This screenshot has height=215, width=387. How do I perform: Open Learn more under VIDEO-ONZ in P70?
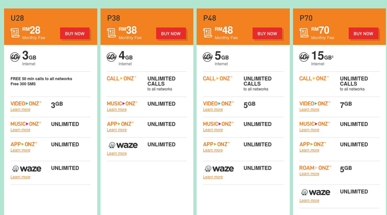tap(309, 109)
